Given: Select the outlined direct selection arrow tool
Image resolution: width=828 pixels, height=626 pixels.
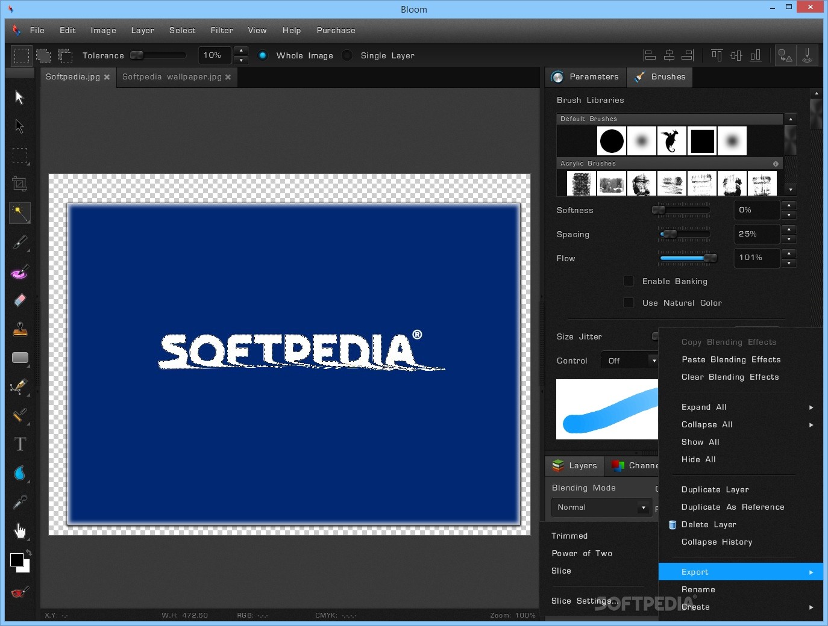Looking at the screenshot, I should click(x=19, y=126).
